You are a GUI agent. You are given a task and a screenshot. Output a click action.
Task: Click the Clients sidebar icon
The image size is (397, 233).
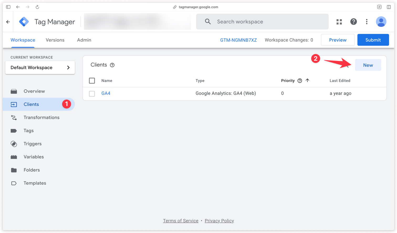click(x=14, y=105)
